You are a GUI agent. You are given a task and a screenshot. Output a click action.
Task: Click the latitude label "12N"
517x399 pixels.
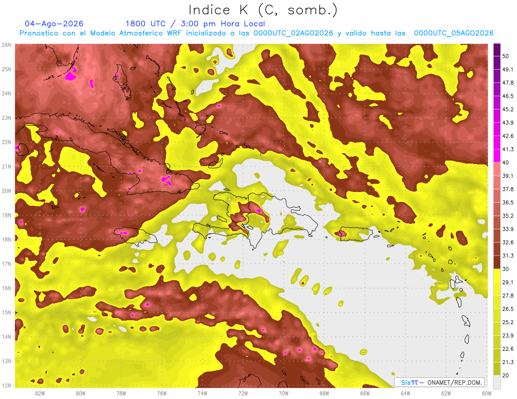(x=6, y=385)
